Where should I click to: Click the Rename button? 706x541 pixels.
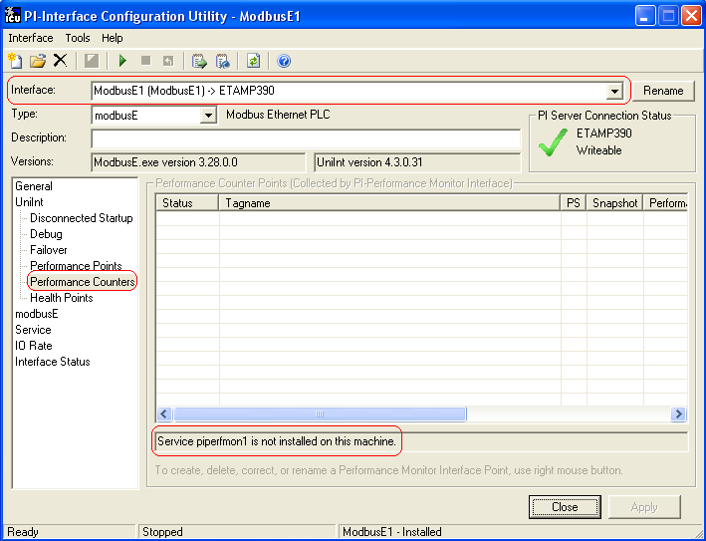(663, 91)
